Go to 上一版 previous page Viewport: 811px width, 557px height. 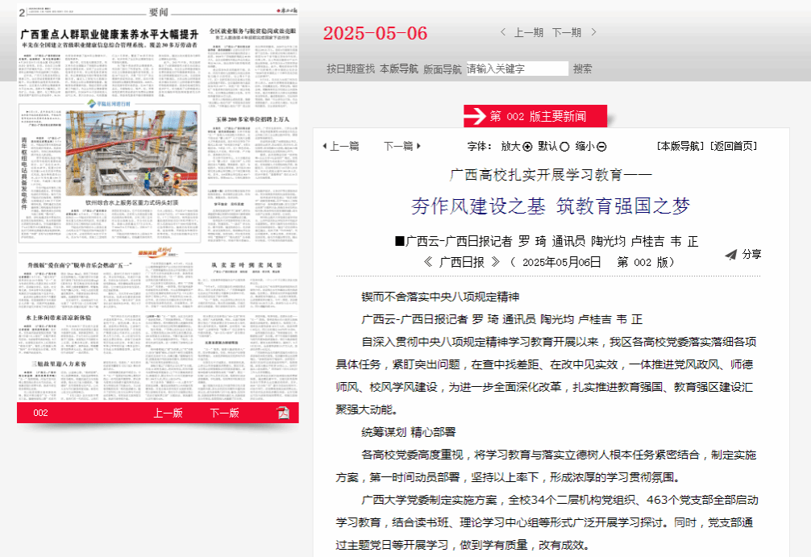(x=168, y=413)
